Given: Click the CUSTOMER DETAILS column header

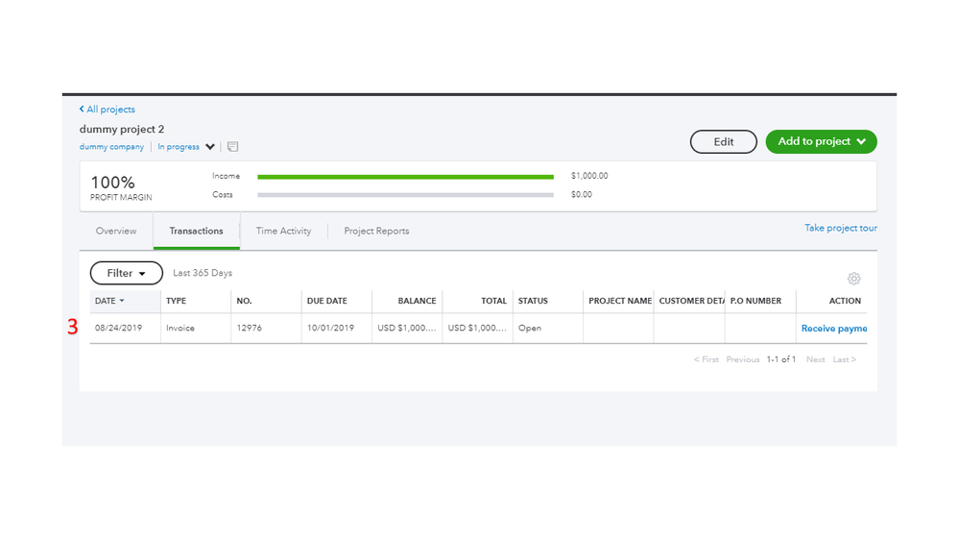Looking at the screenshot, I should coord(689,301).
